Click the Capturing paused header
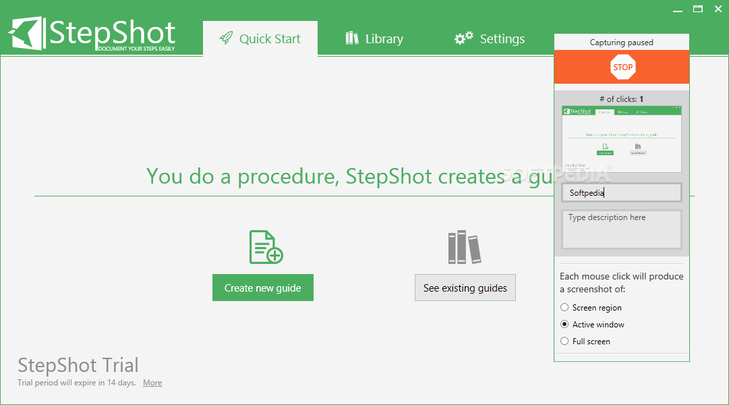 click(x=622, y=43)
